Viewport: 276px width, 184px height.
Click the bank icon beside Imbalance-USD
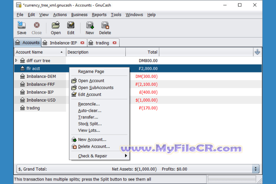(22, 100)
